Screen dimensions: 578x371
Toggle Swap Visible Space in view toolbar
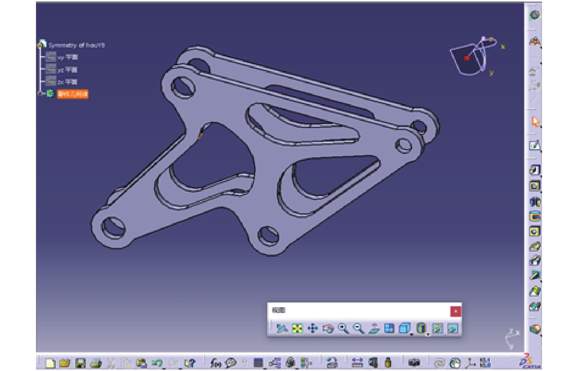click(452, 328)
